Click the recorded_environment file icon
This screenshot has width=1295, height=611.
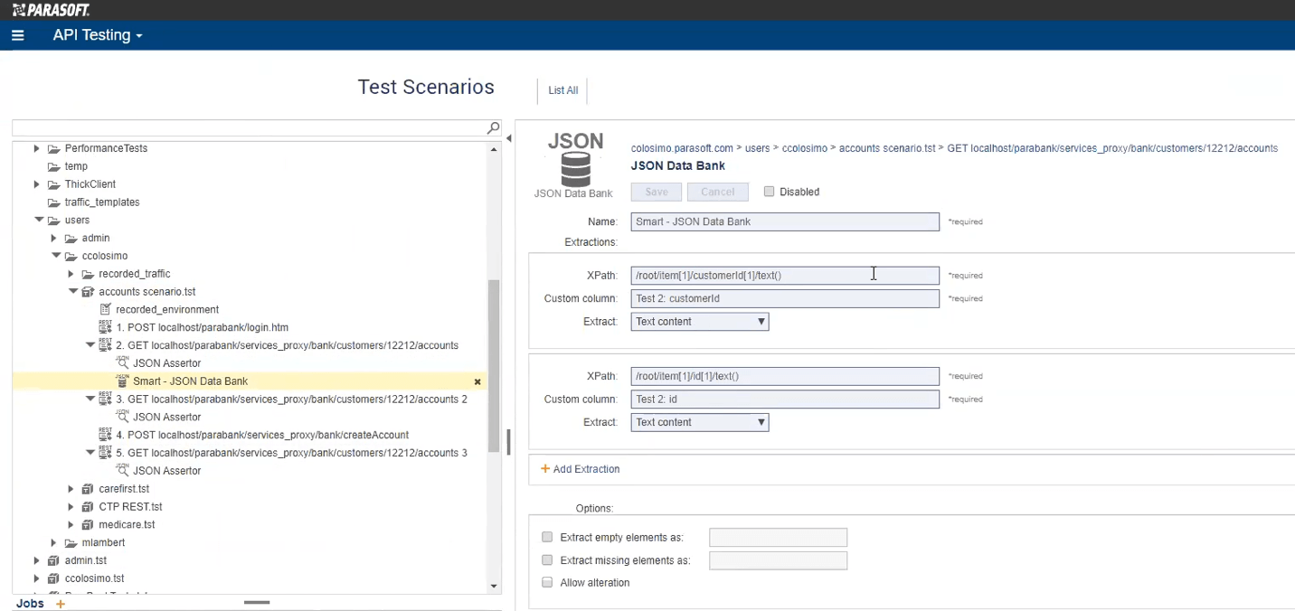tap(105, 309)
